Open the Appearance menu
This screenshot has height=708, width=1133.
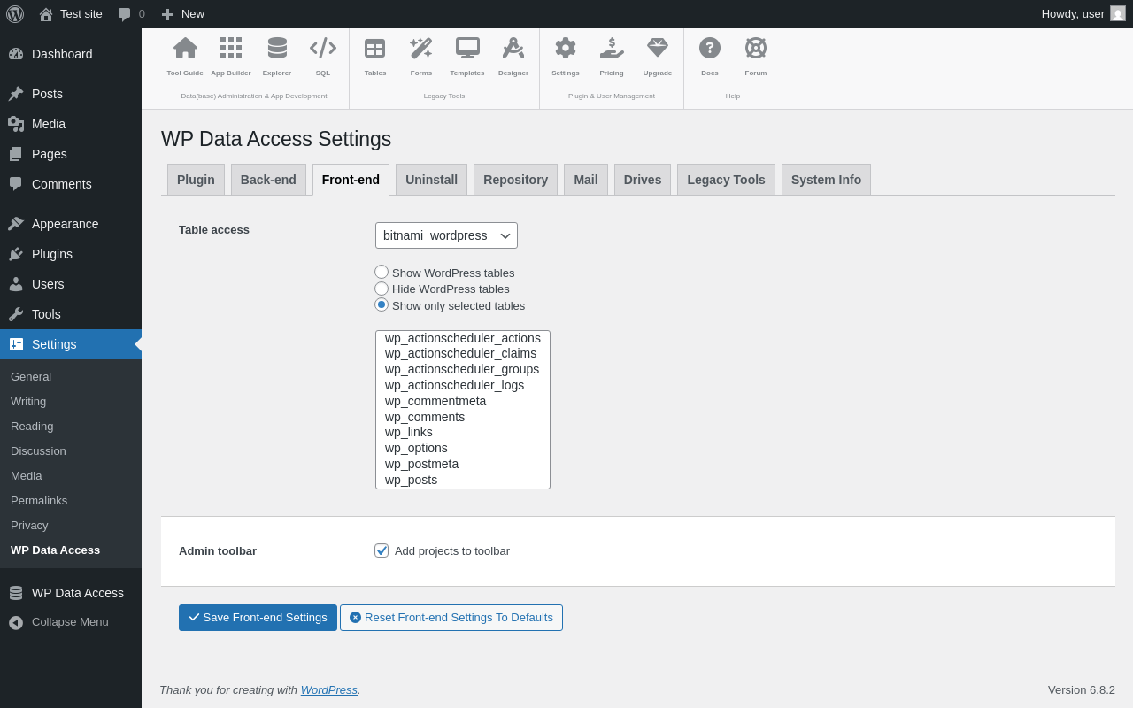(x=71, y=224)
